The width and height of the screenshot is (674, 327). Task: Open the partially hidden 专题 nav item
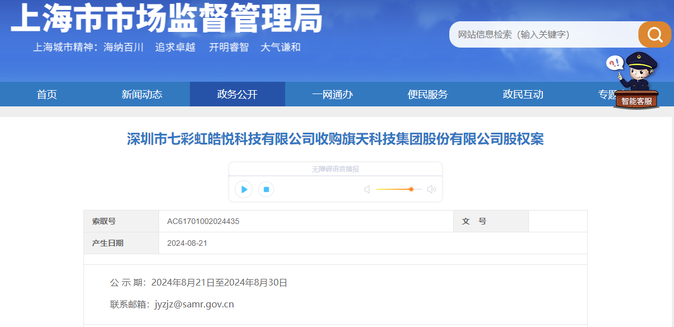606,95
